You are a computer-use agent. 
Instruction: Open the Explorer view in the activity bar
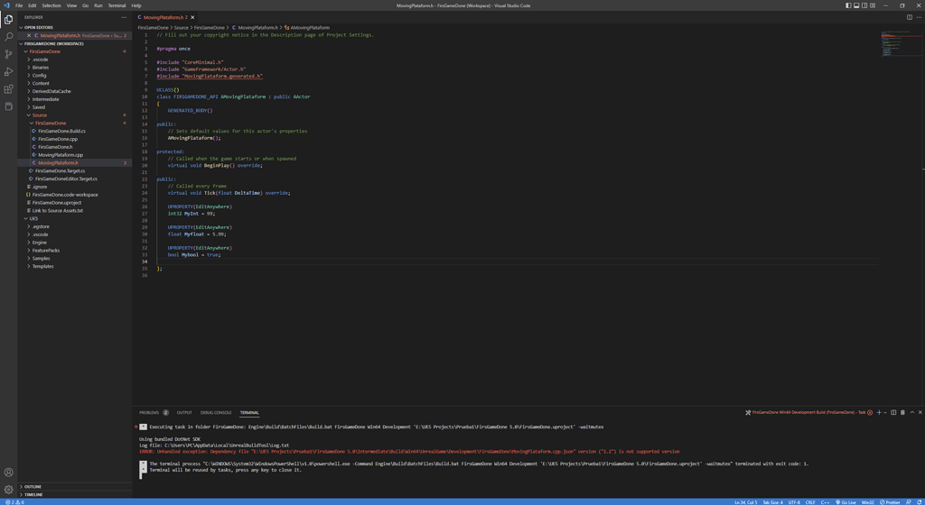coord(8,20)
